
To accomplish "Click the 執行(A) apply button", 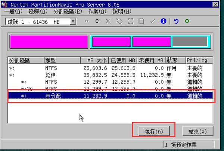I will coord(154,131).
